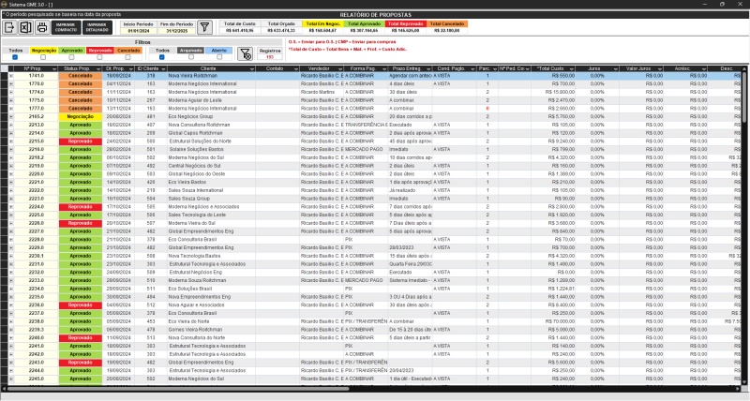Click row expand icon for proposal 2215.0
Image resolution: width=750 pixels, height=401 pixels.
pyautogui.click(x=11, y=141)
